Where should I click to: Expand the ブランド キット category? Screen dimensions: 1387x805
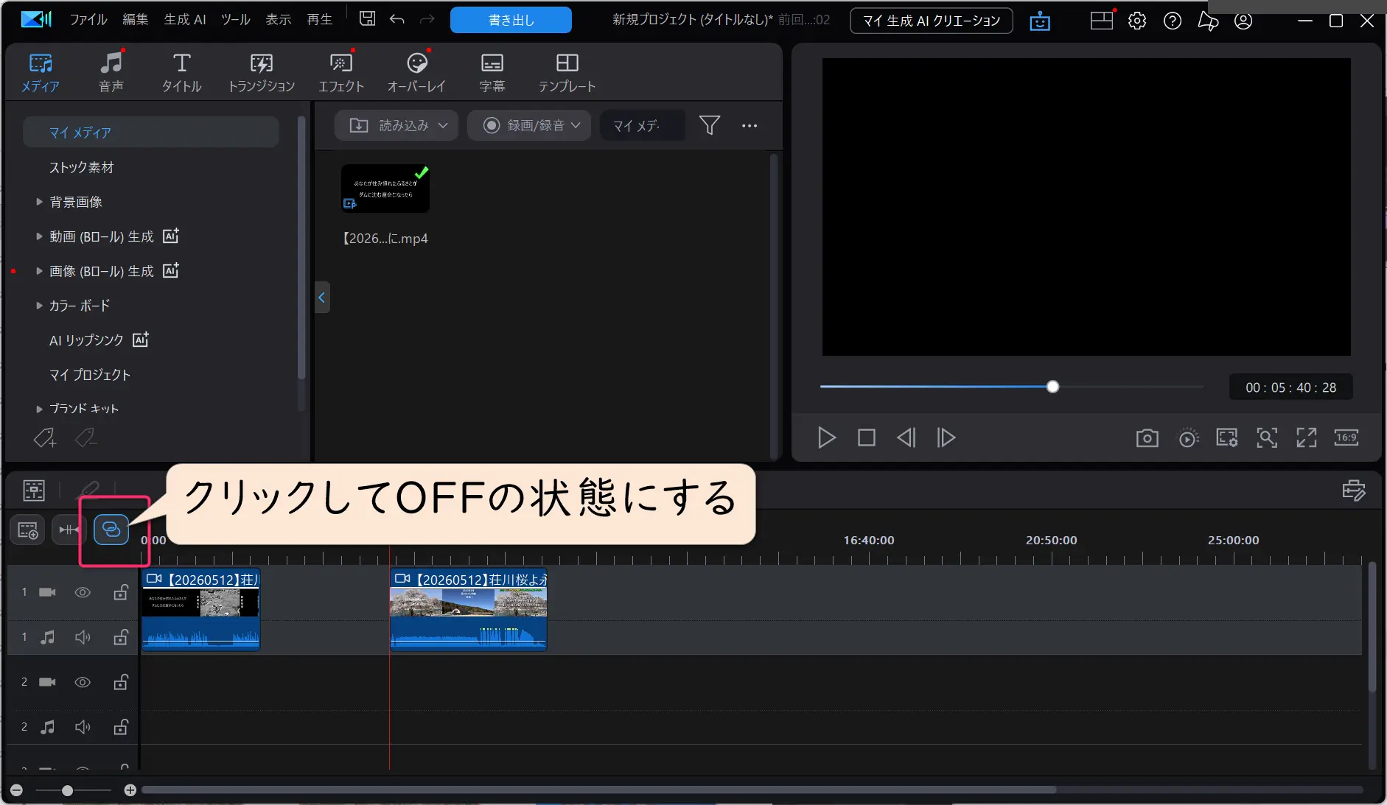pyautogui.click(x=39, y=409)
